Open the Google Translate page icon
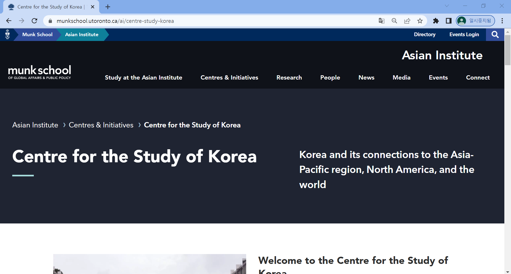511x274 pixels. point(382,21)
